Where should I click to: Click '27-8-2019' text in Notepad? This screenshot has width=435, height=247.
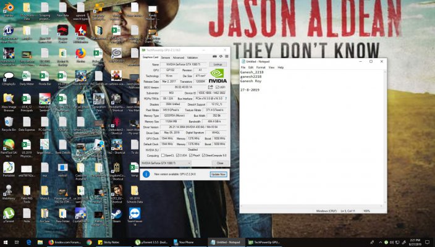(250, 90)
